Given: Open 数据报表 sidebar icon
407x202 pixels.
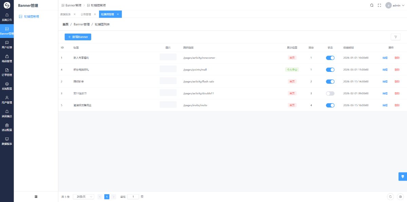Looking at the screenshot, I should pyautogui.click(x=7, y=141).
